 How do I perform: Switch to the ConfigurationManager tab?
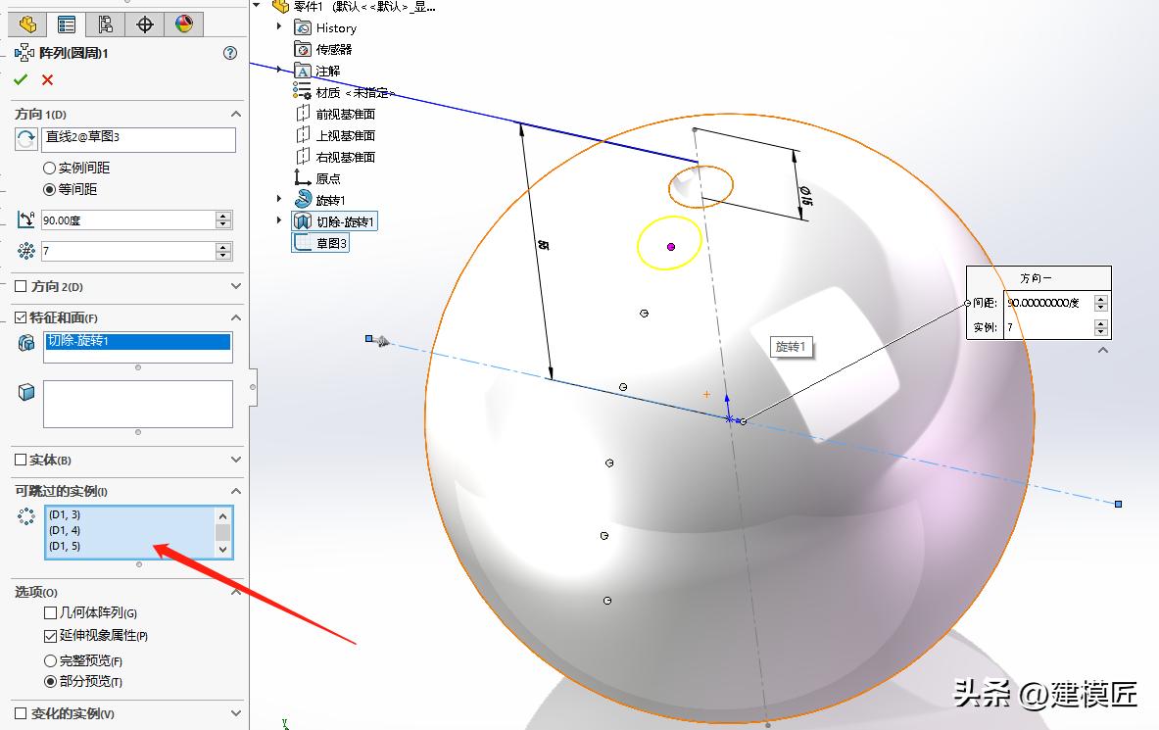[108, 23]
